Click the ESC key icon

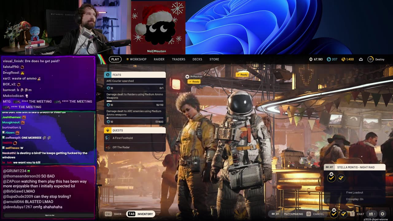(108, 214)
